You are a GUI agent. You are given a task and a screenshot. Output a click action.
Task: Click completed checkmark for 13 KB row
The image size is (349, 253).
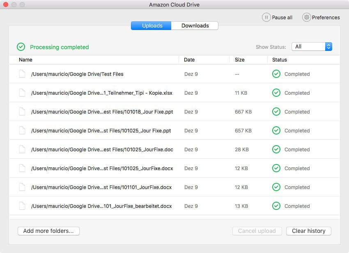pos(276,206)
